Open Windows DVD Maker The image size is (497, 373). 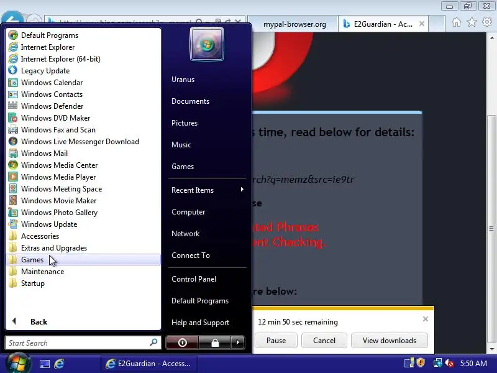[x=83, y=118]
